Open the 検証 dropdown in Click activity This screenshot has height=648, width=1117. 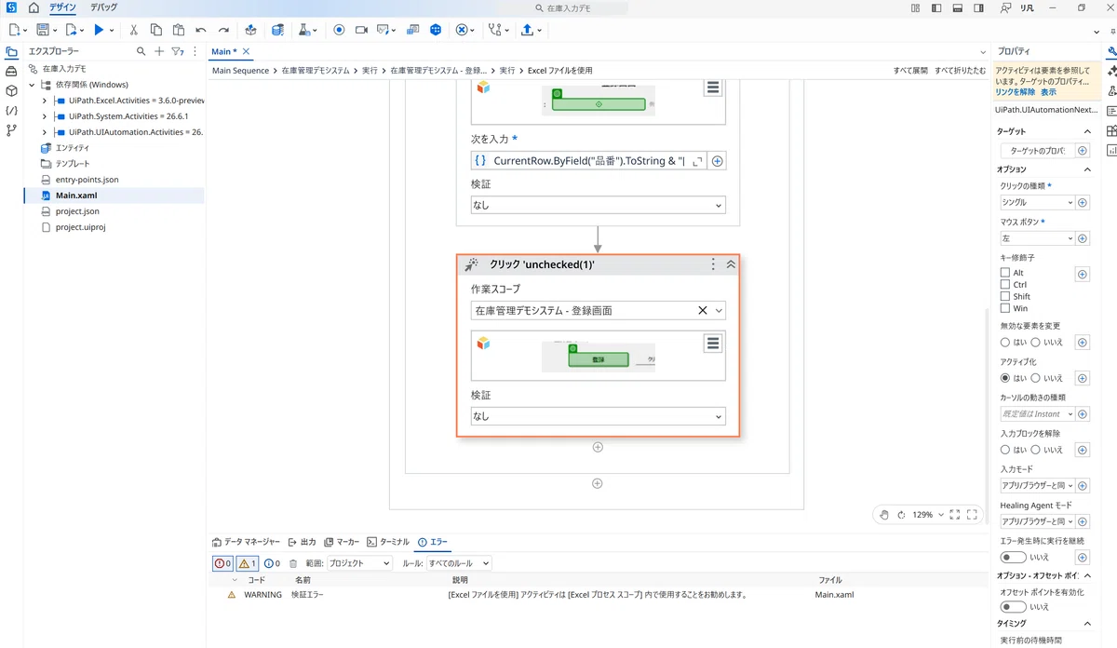[x=598, y=416]
